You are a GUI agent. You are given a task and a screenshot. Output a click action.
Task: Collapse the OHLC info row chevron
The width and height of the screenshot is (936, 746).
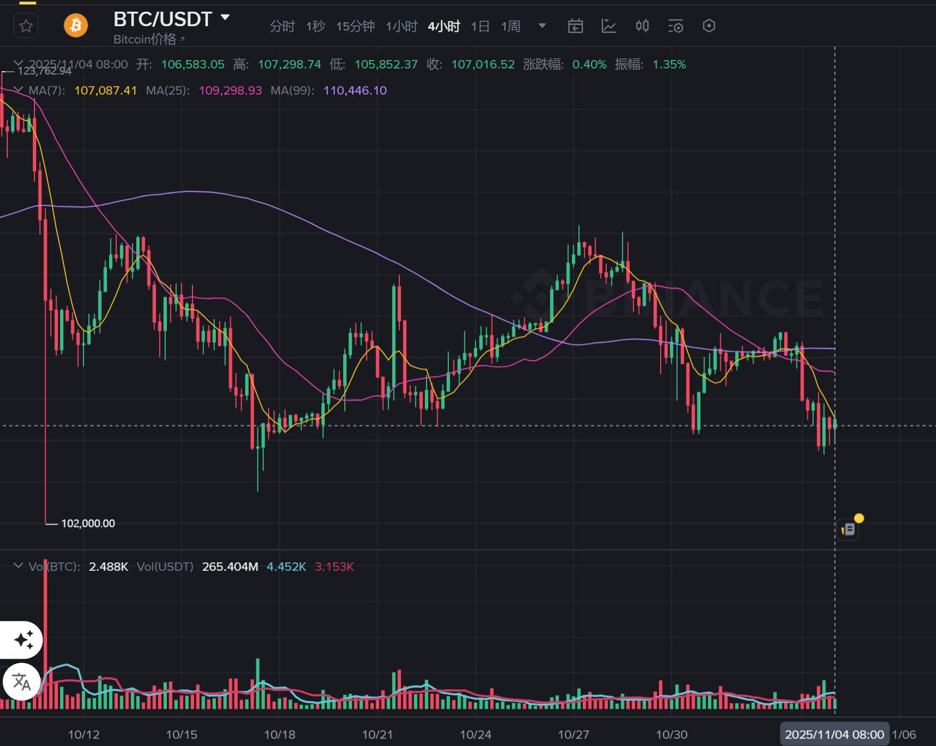[19, 64]
